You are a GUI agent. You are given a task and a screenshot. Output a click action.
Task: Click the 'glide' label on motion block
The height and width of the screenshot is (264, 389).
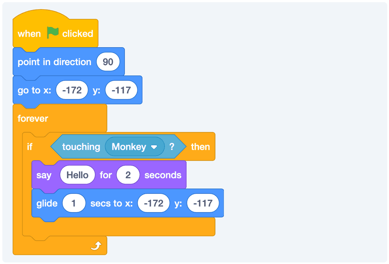pyautogui.click(x=47, y=203)
